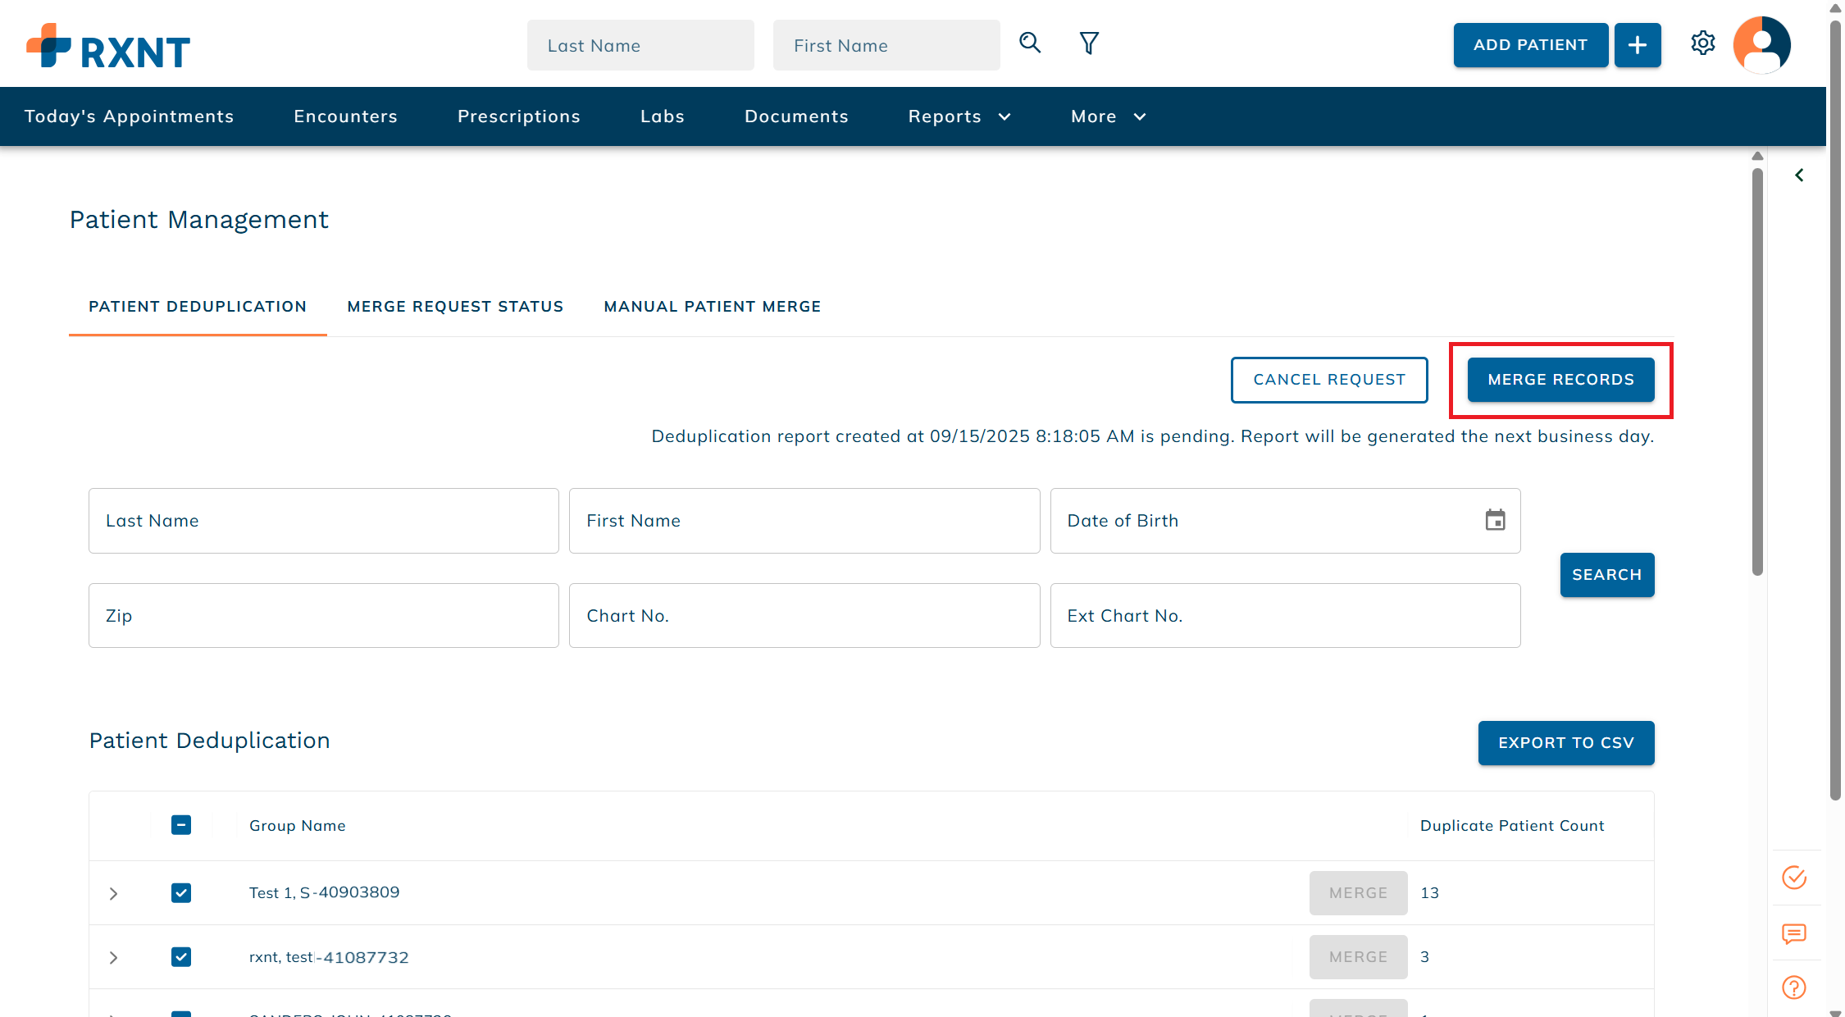Open the settings gear icon
Image resolution: width=1845 pixels, height=1017 pixels.
tap(1703, 43)
